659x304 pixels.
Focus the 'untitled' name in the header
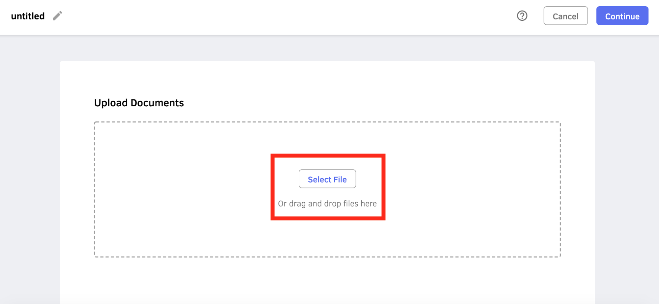(x=28, y=16)
